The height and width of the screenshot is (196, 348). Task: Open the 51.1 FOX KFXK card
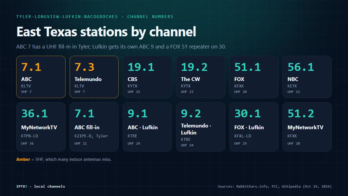click(x=254, y=77)
